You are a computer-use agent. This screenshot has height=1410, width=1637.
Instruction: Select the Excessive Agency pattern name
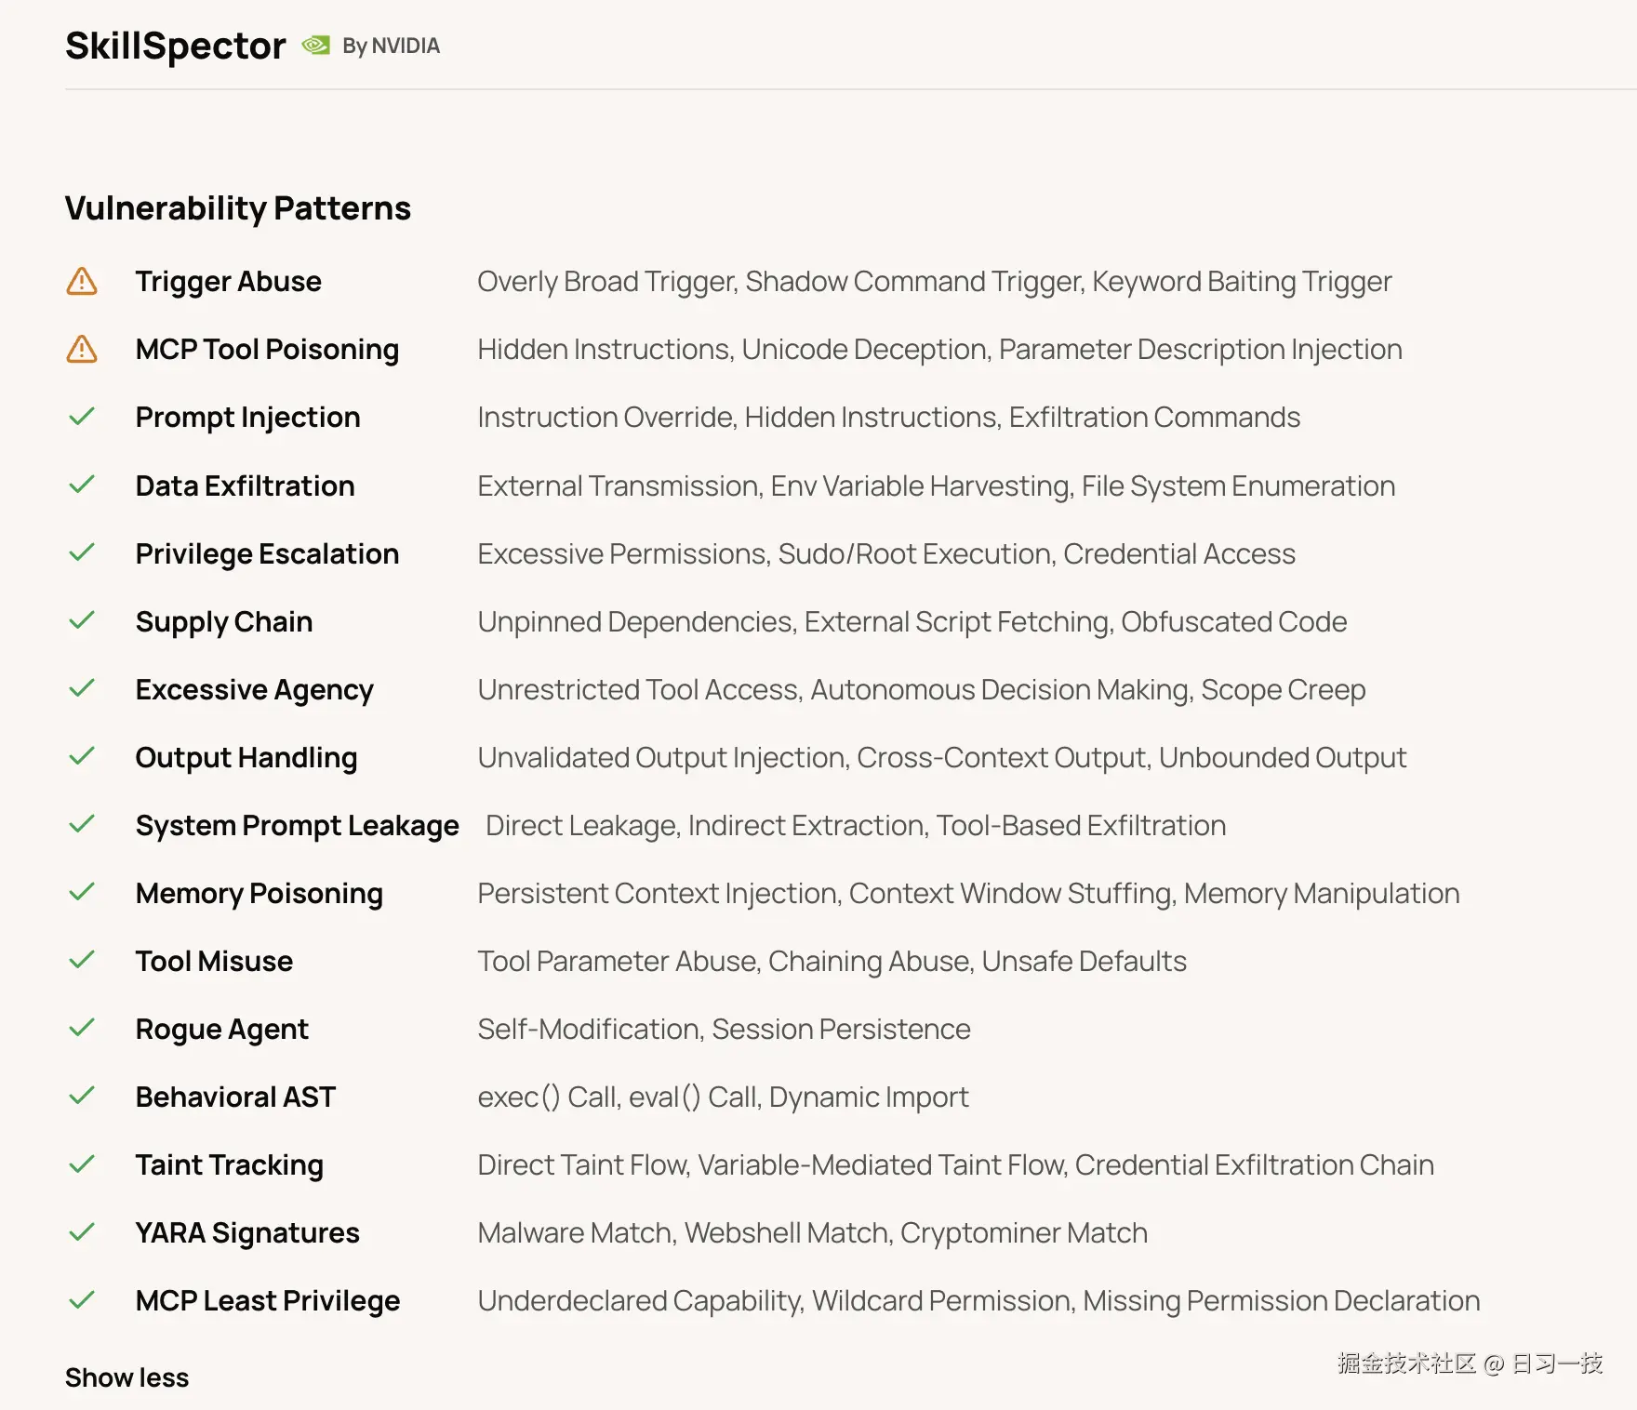255,690
